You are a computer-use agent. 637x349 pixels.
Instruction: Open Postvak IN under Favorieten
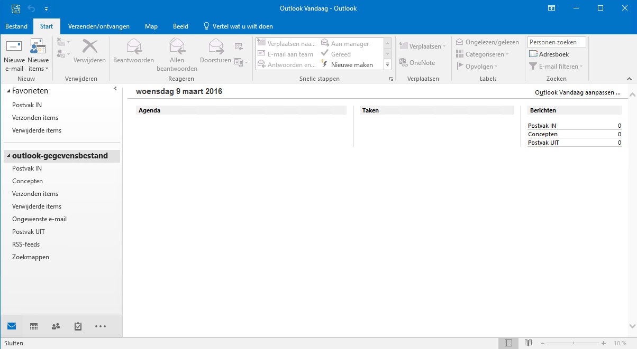tap(27, 105)
